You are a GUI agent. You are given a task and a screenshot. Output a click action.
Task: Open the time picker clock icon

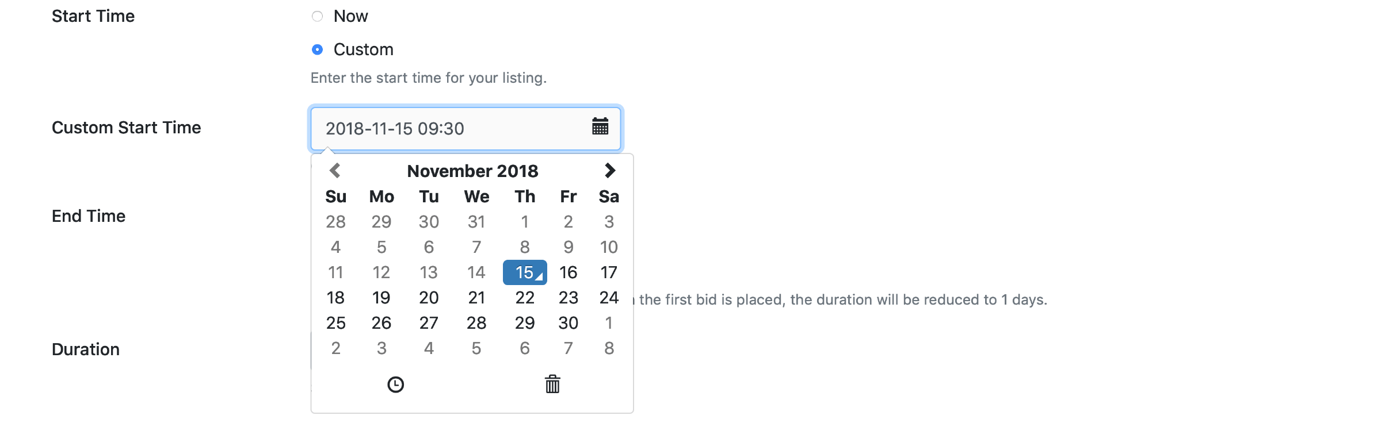pos(396,384)
